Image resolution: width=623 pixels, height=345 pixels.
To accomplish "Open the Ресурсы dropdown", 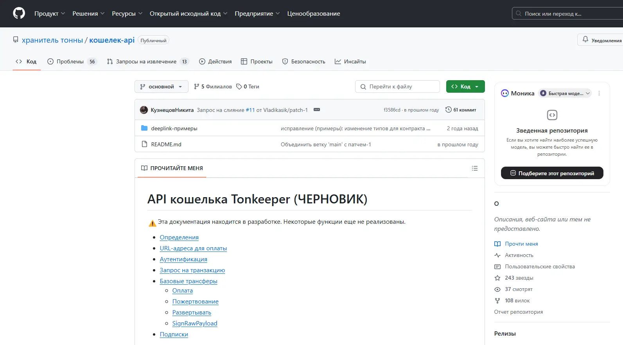I will [127, 13].
